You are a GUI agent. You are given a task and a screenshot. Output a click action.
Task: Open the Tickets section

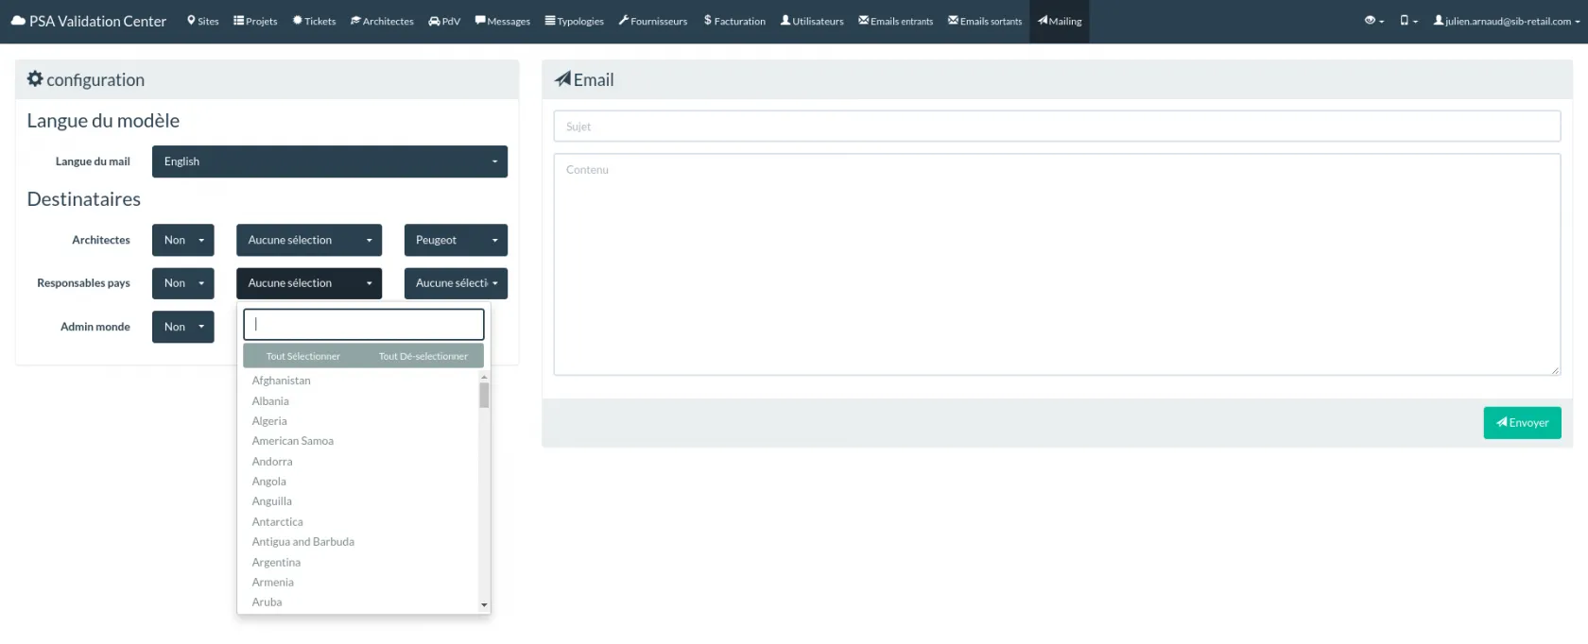(x=314, y=21)
